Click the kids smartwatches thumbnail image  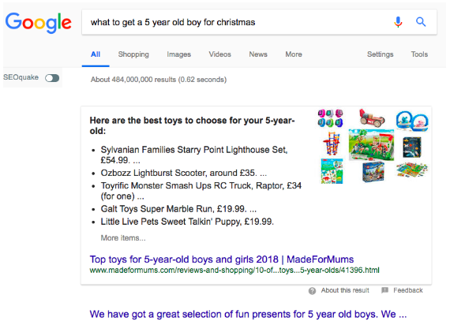pyautogui.click(x=330, y=118)
